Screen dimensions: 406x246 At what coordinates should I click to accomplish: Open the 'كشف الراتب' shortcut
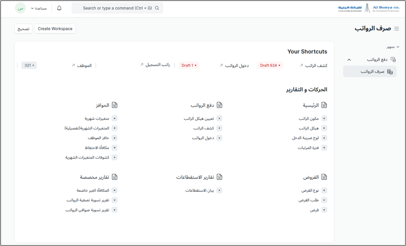[x=316, y=65]
